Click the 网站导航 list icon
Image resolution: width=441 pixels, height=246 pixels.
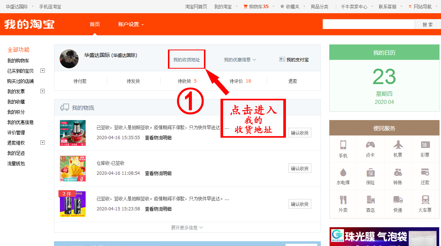410,7
